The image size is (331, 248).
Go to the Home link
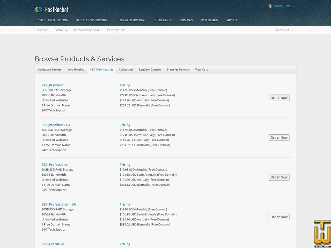43,30
